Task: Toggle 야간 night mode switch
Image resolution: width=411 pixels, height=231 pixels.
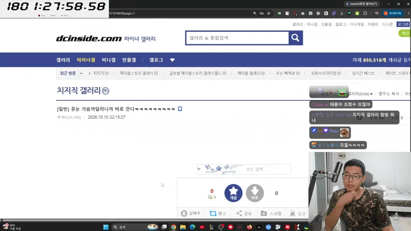Action: [404, 33]
